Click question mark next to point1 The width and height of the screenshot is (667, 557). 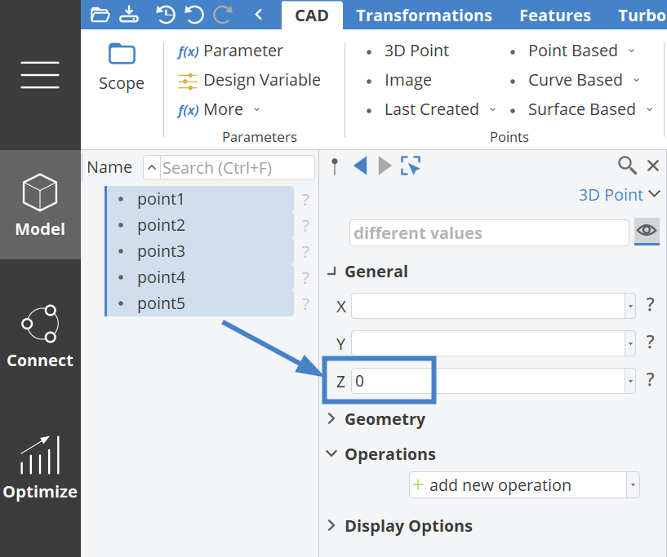coord(305,200)
